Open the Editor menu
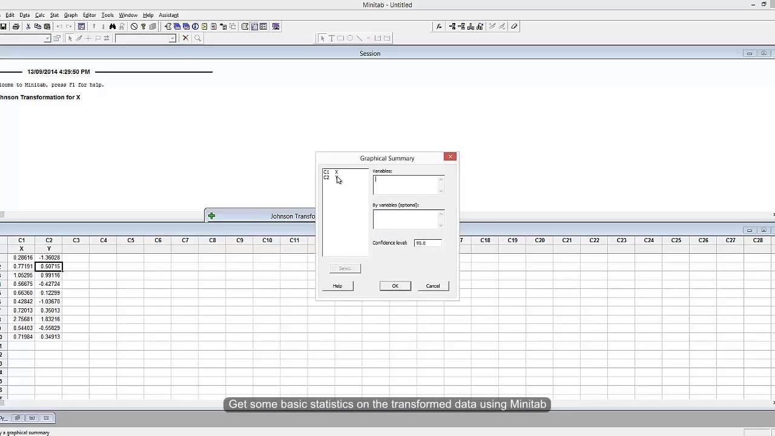Screen dimensions: 775x436 (89, 15)
